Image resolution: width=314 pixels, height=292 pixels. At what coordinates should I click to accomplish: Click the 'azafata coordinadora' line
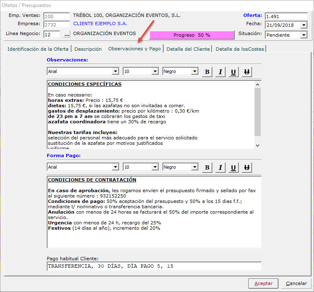tap(107, 122)
